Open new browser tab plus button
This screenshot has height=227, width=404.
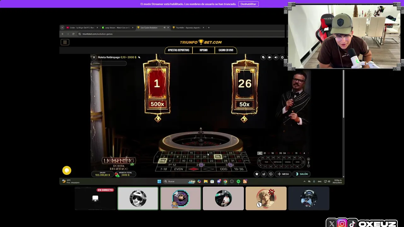[209, 28]
